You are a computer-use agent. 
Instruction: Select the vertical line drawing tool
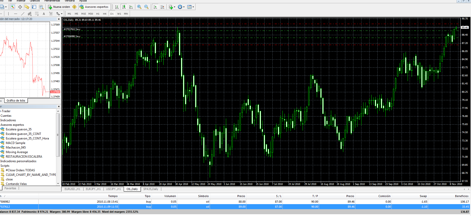[x=8, y=14]
